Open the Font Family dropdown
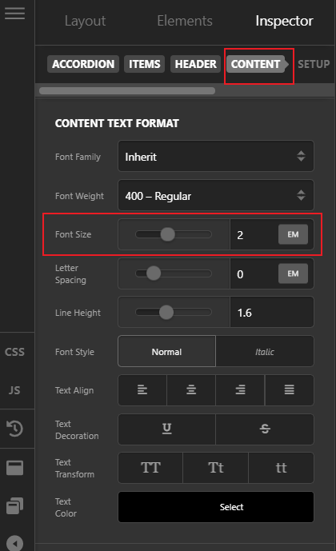This screenshot has width=336, height=551. [x=216, y=157]
